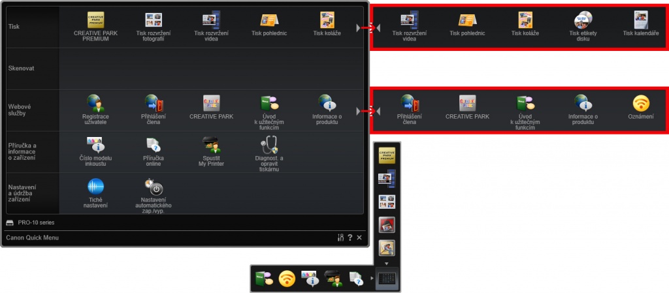
Task: Click the green book icon in the shortcut bar
Action: (x=264, y=279)
